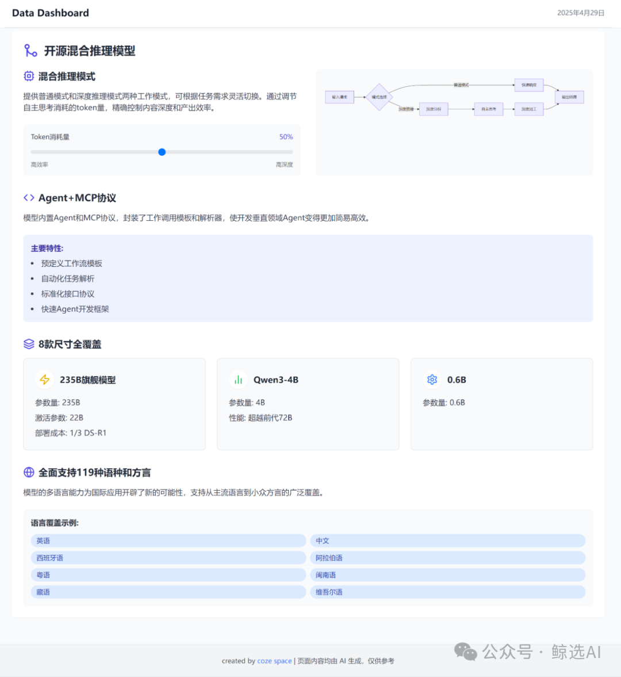Click the 参数量: 4B line
This screenshot has width=621, height=677.
coord(247,403)
